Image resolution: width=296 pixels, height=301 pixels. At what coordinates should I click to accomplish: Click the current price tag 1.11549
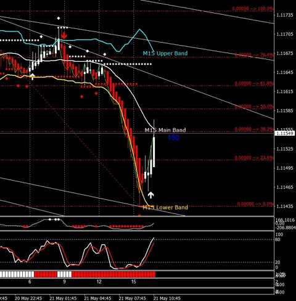coord(284,133)
